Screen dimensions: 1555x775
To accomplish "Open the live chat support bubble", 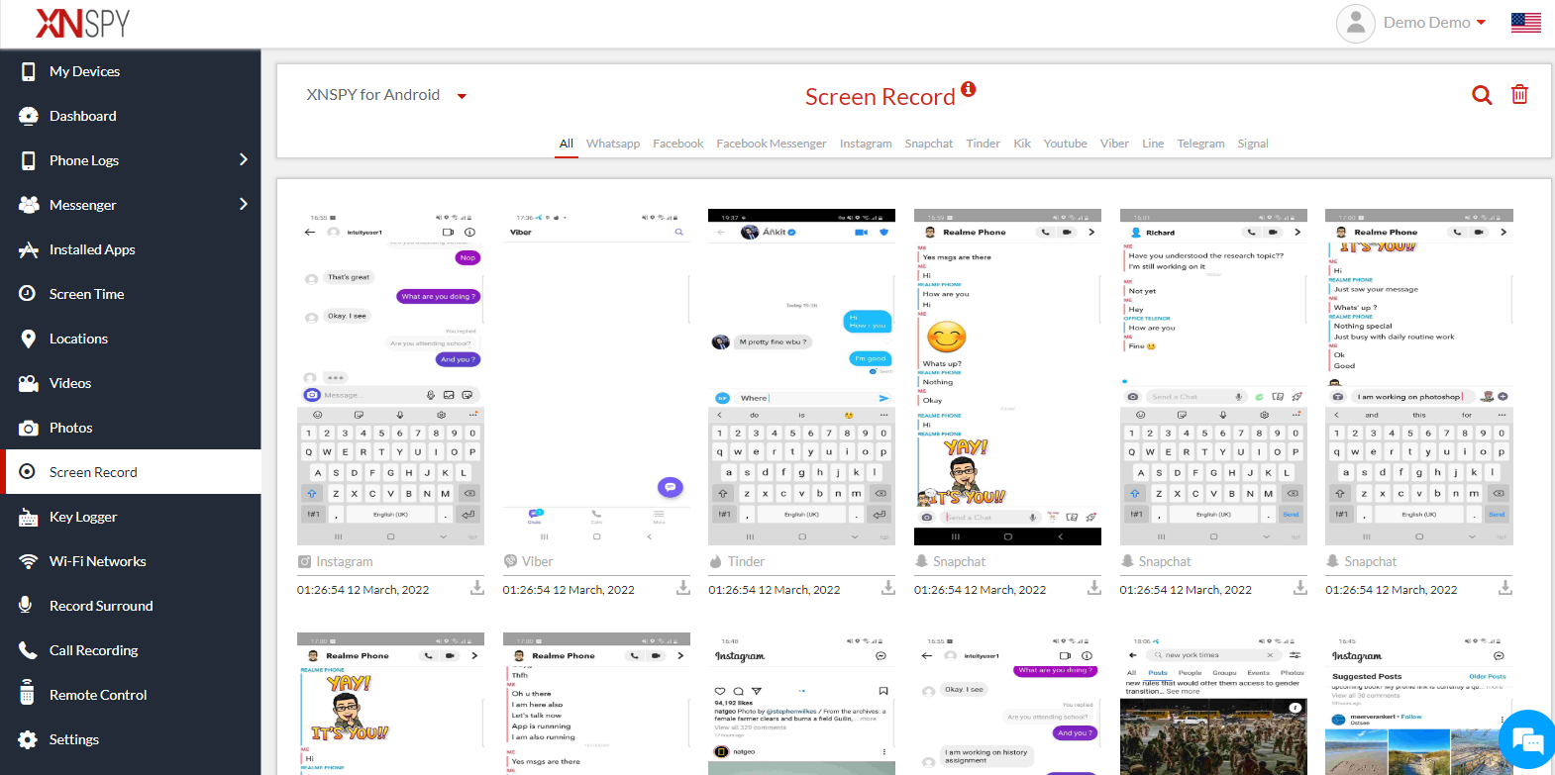I will pyautogui.click(x=1527, y=740).
